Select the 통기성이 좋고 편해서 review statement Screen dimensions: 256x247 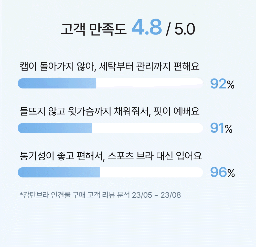pos(111,156)
